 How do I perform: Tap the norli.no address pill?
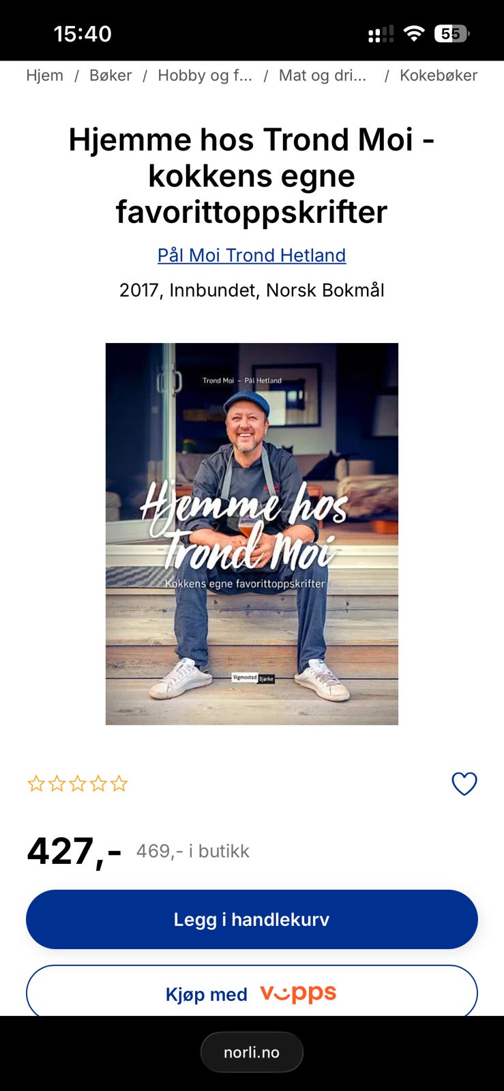pos(252,1052)
